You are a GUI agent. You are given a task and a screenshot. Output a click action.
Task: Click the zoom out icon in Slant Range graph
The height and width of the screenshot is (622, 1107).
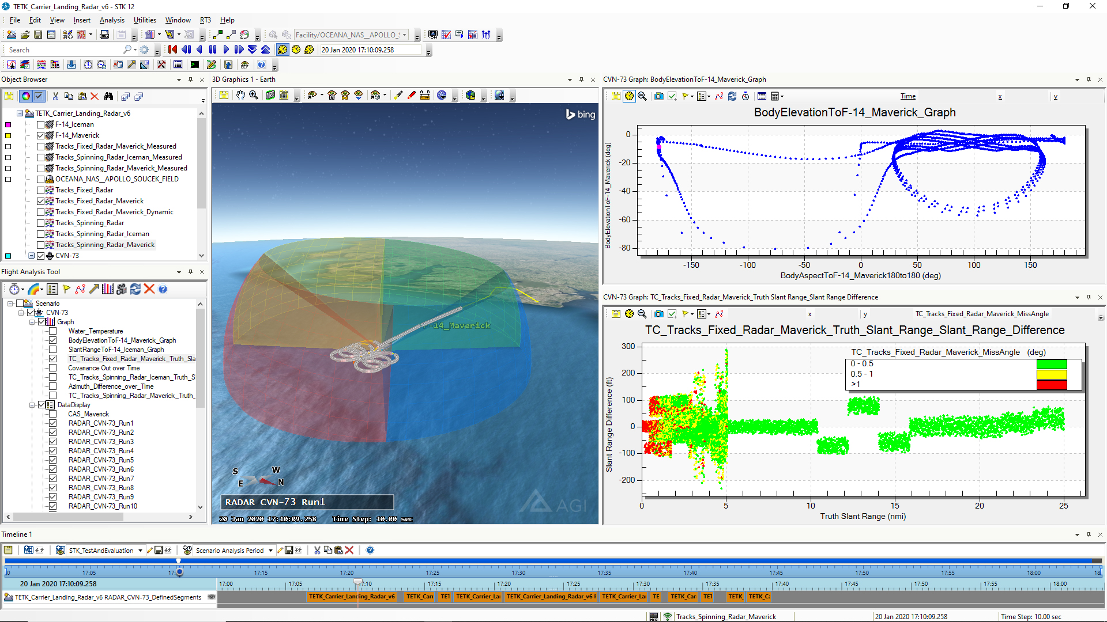642,314
